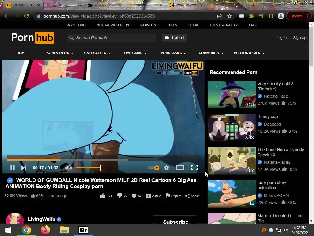Open the Chrome profile avatar
Viewport: 314px width, 236px height.
(281, 16)
